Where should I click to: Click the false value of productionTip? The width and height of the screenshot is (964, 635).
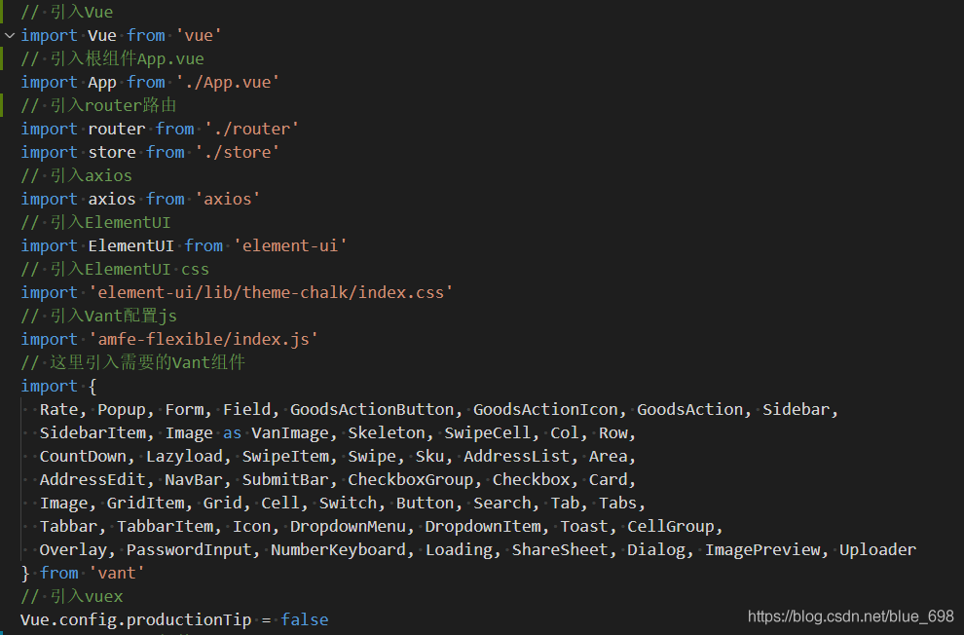305,619
